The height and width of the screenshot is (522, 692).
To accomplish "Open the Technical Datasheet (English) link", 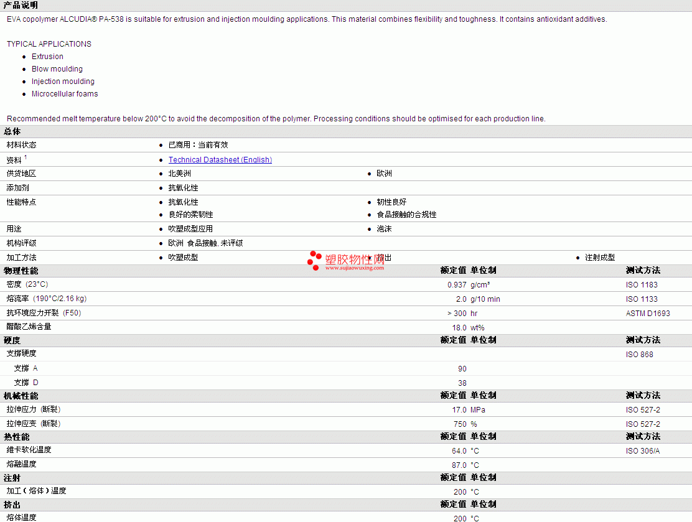I will [x=220, y=160].
